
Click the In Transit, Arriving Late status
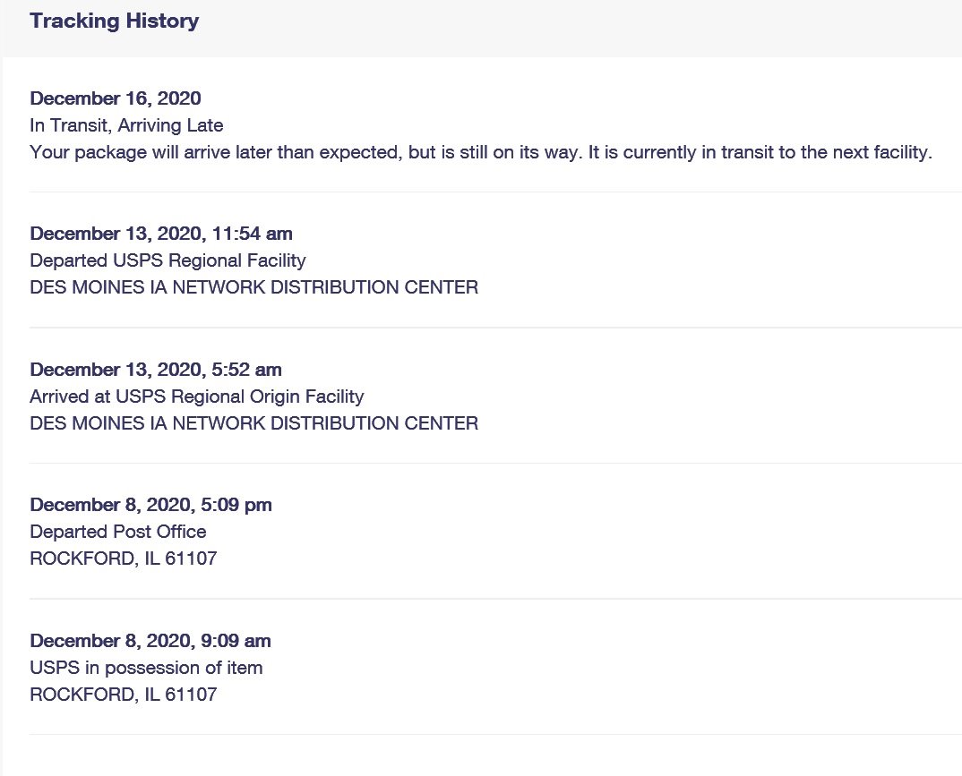[x=126, y=125]
